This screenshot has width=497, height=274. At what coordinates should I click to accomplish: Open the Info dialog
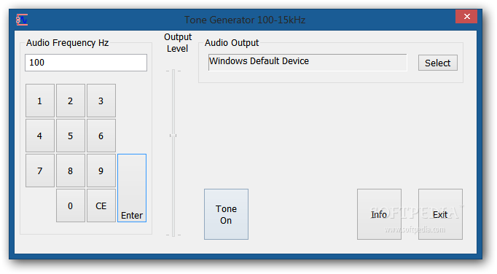(379, 214)
